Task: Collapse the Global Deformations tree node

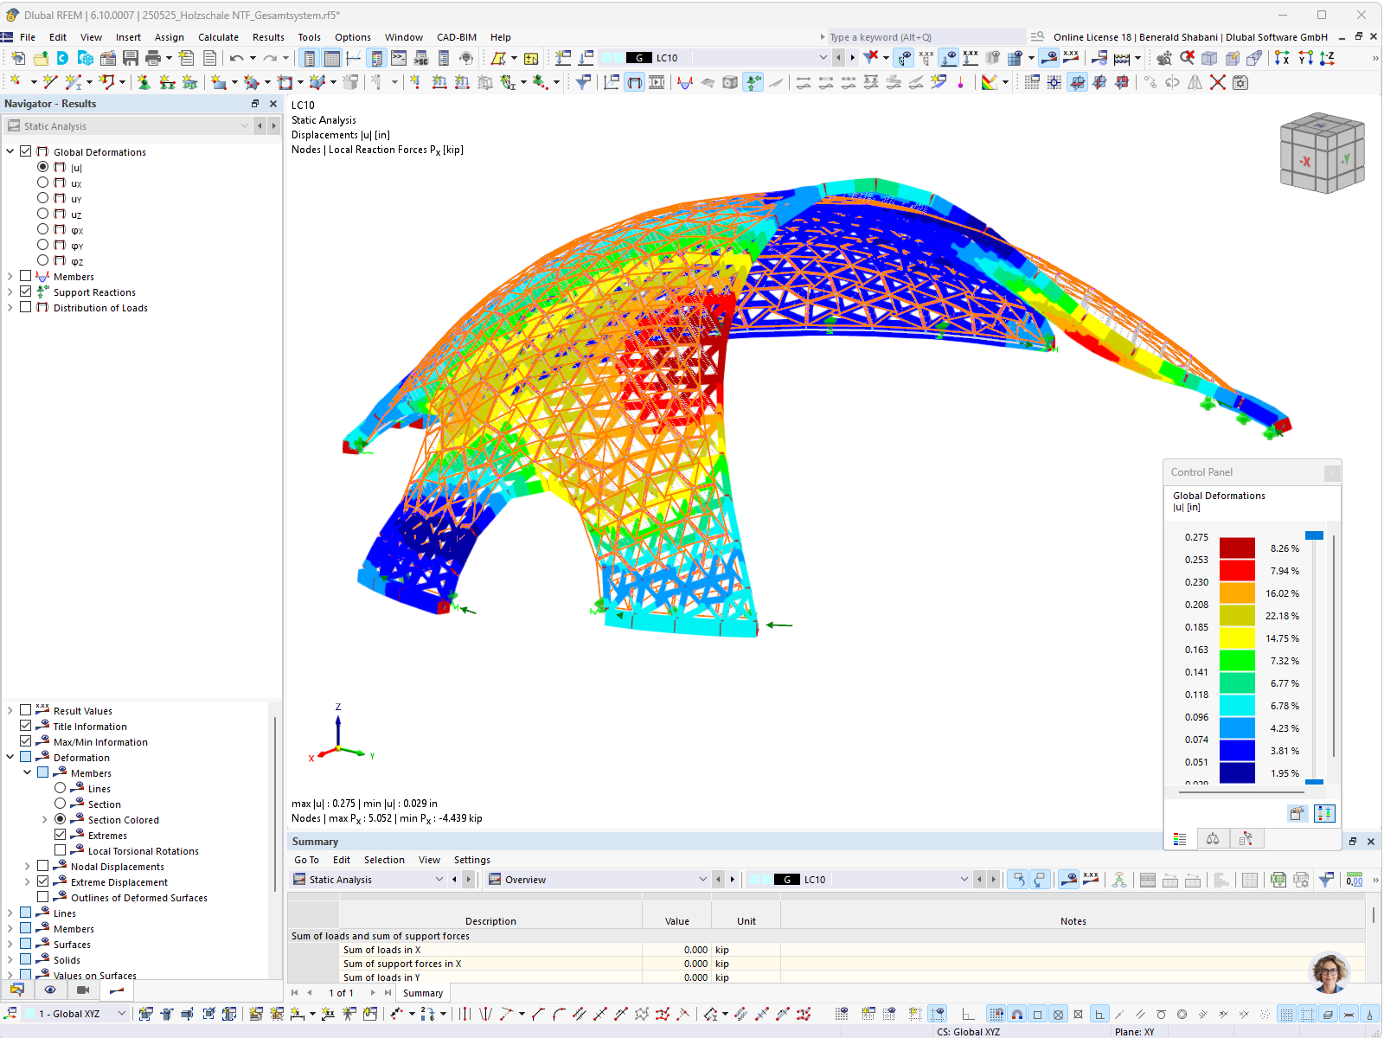Action: tap(10, 151)
